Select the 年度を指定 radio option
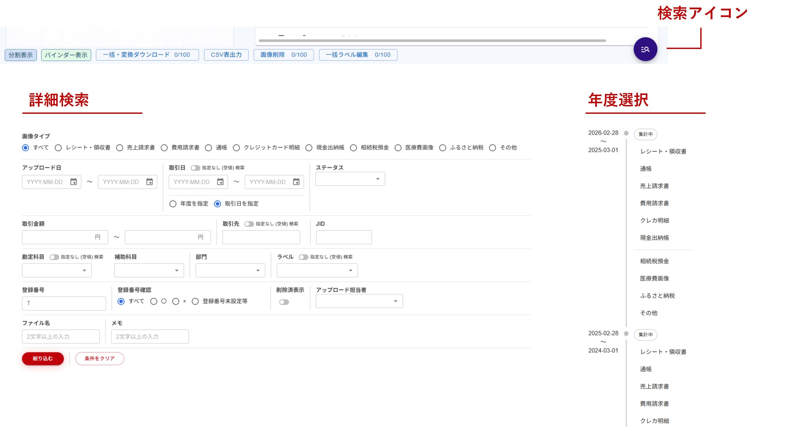This screenshot has width=790, height=427. click(x=173, y=204)
